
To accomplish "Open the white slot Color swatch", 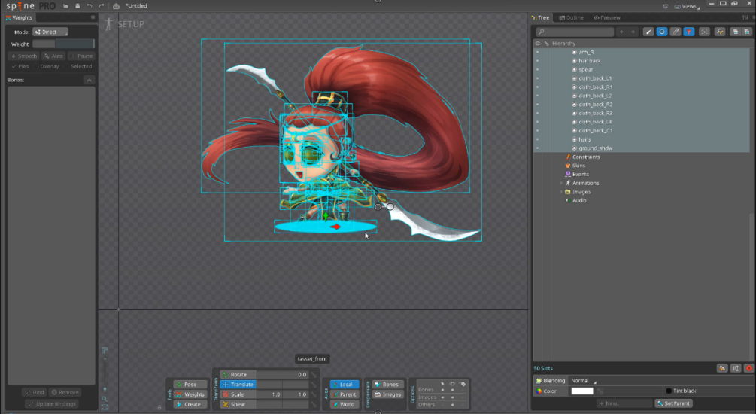I will (x=582, y=391).
